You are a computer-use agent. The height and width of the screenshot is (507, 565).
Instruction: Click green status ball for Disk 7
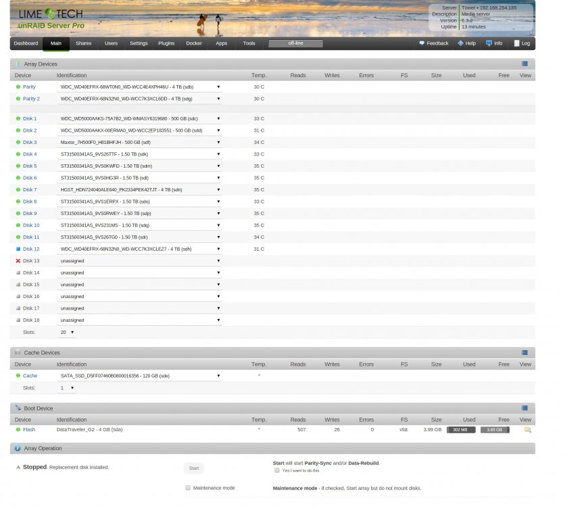pos(18,189)
